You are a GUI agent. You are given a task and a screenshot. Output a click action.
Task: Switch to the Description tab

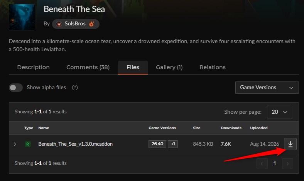click(33, 67)
